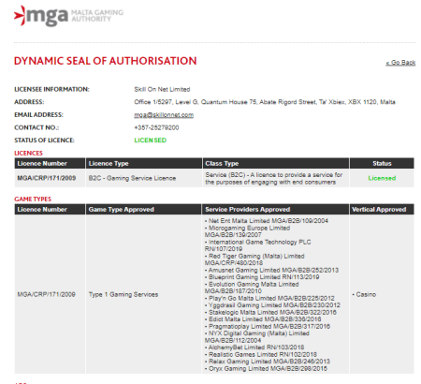Image resolution: width=421 pixels, height=384 pixels.
Task: Go back using the Go Back link
Action: pyautogui.click(x=400, y=63)
